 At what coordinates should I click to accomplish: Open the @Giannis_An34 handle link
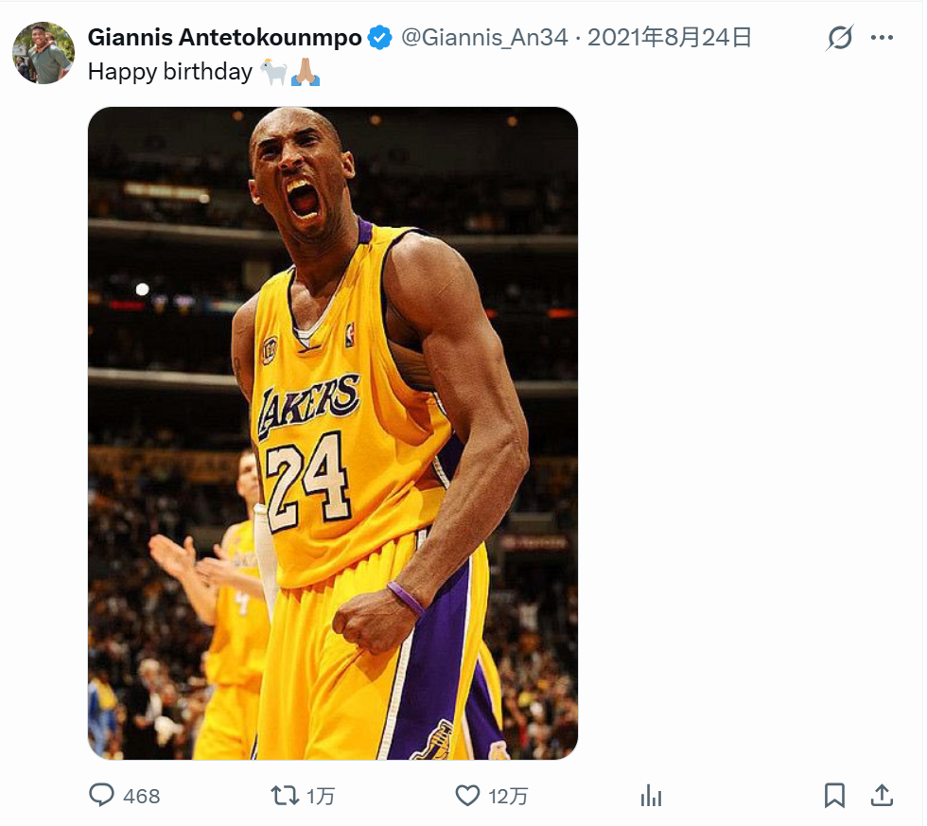[x=484, y=38]
